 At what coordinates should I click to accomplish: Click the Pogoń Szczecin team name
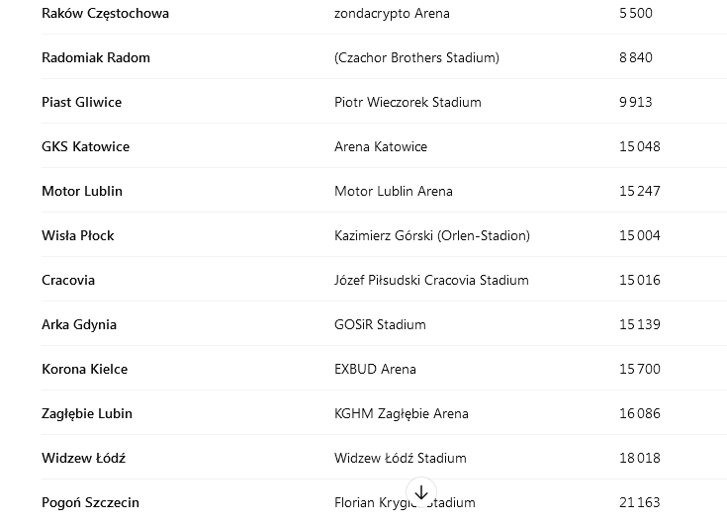pyautogui.click(x=90, y=502)
